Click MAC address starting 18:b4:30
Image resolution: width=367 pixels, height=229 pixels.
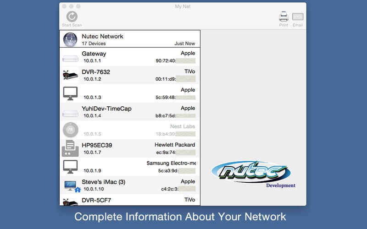(175, 134)
